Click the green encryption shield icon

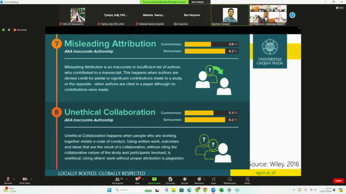(x=3, y=30)
